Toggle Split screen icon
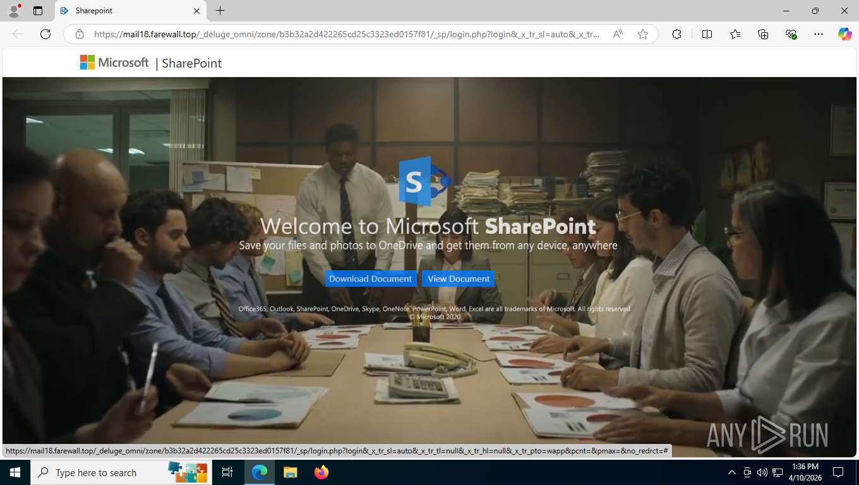 point(707,34)
